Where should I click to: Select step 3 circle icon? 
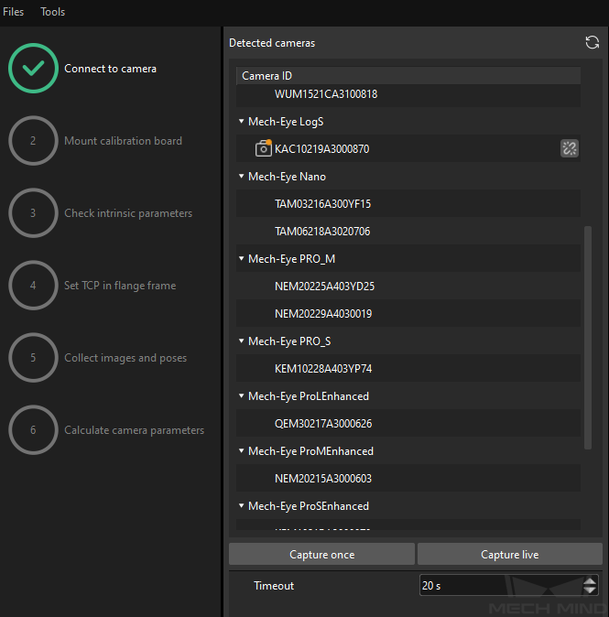tap(34, 213)
